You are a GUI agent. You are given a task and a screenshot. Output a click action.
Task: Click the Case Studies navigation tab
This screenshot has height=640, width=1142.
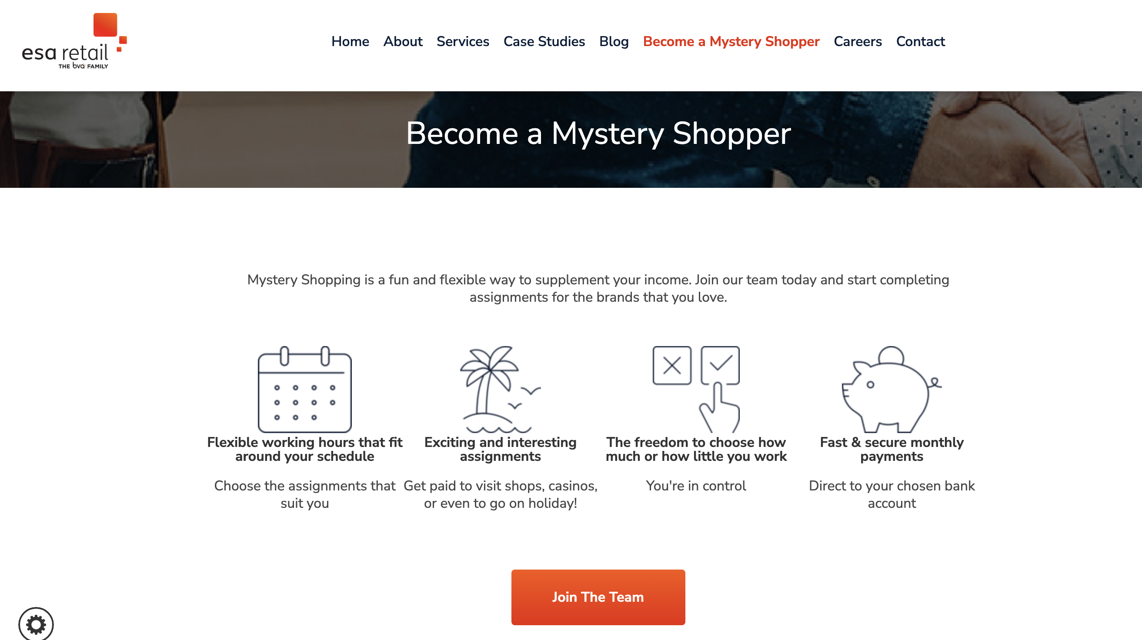click(544, 41)
